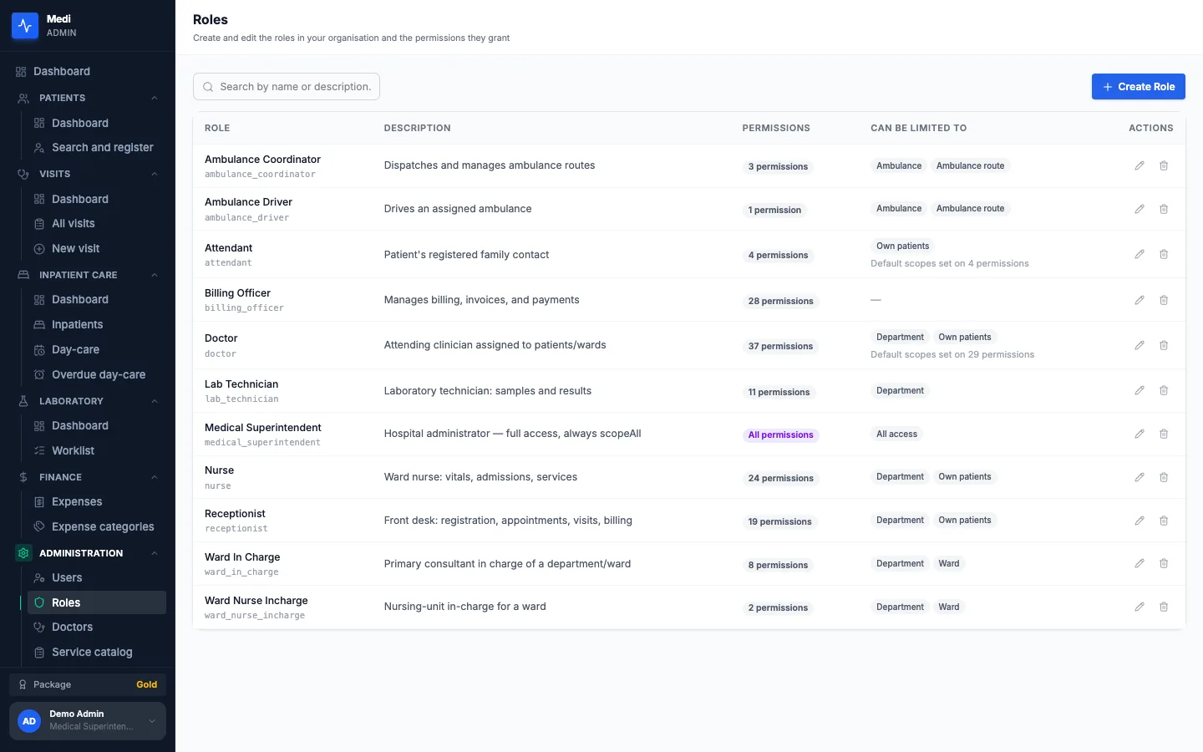Collapse the FINANCE sidebar section

(155, 477)
